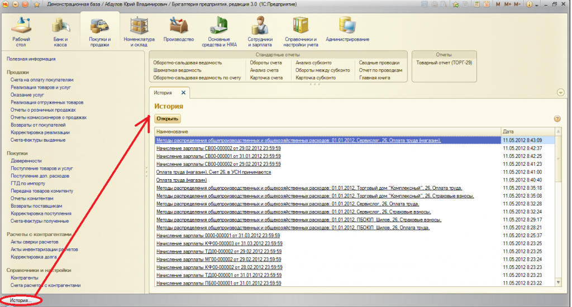Open the main menu dropdown in title bar
The height and width of the screenshot is (307, 572).
pos(16,4)
